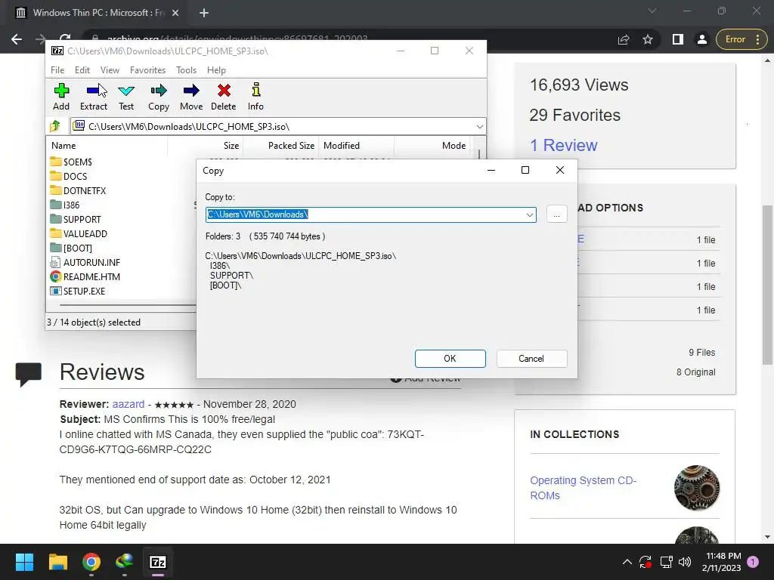Show hidden system tray icons
Screen dimensions: 774x580
(x=627, y=562)
